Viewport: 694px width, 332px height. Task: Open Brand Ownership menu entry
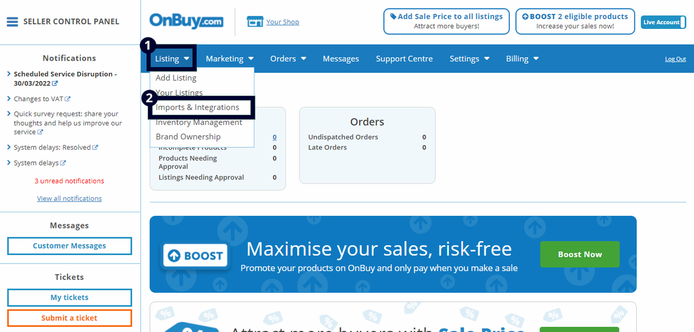(188, 137)
